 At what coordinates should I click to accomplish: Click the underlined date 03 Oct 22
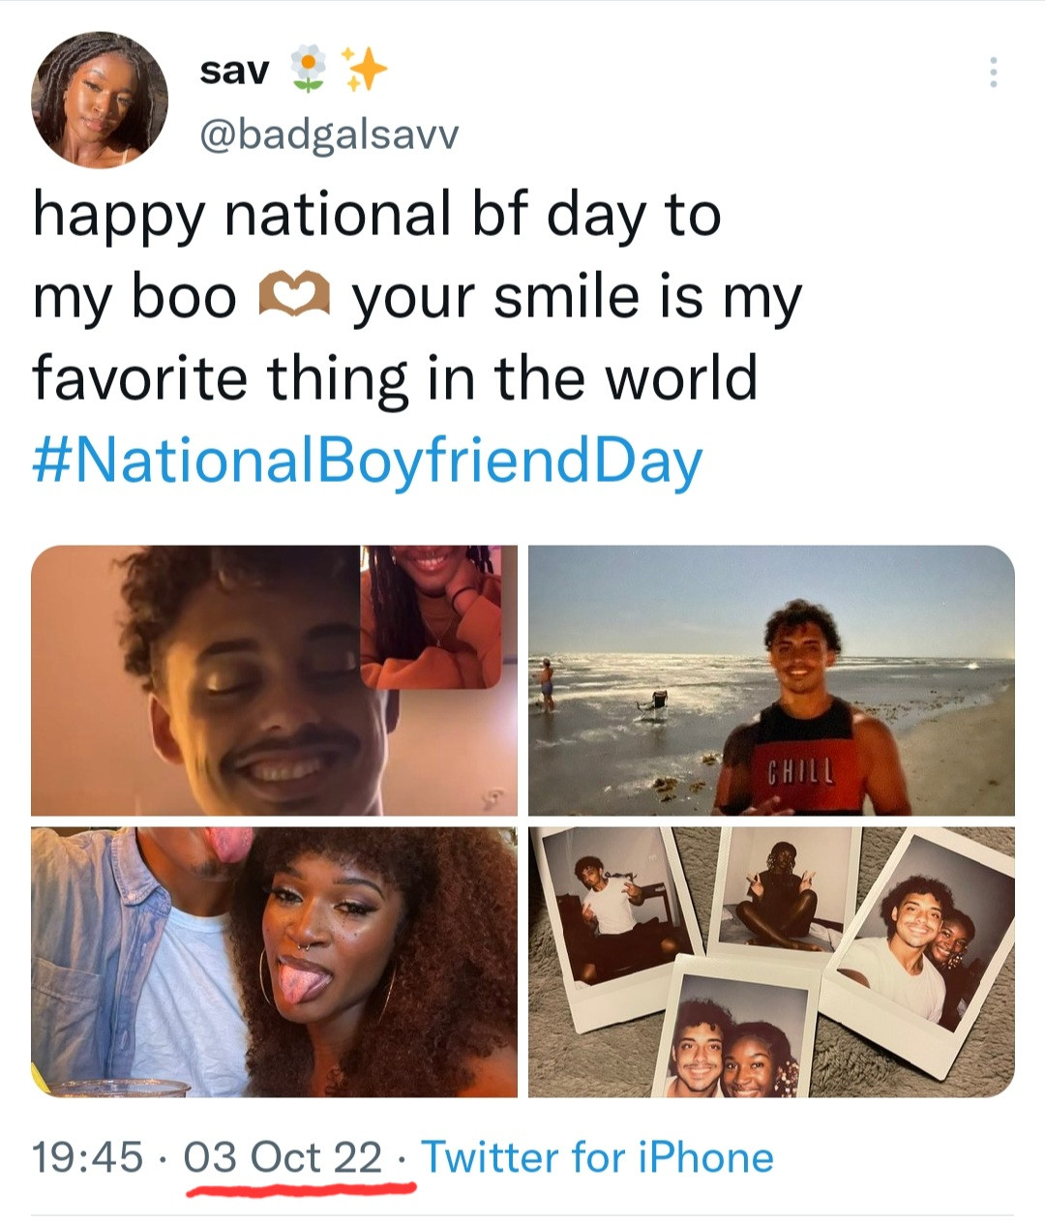coord(283,1157)
